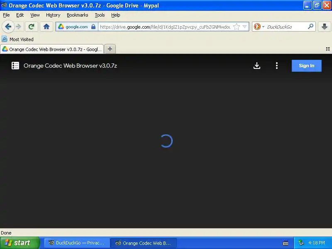Restore down the browser window
This screenshot has height=249, width=332.
pos(317,5)
